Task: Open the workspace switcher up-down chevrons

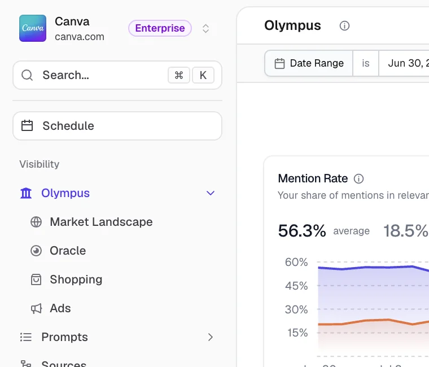Action: tap(205, 28)
